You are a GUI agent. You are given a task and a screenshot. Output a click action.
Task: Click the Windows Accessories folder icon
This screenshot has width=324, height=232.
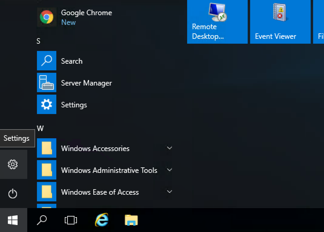(47, 148)
